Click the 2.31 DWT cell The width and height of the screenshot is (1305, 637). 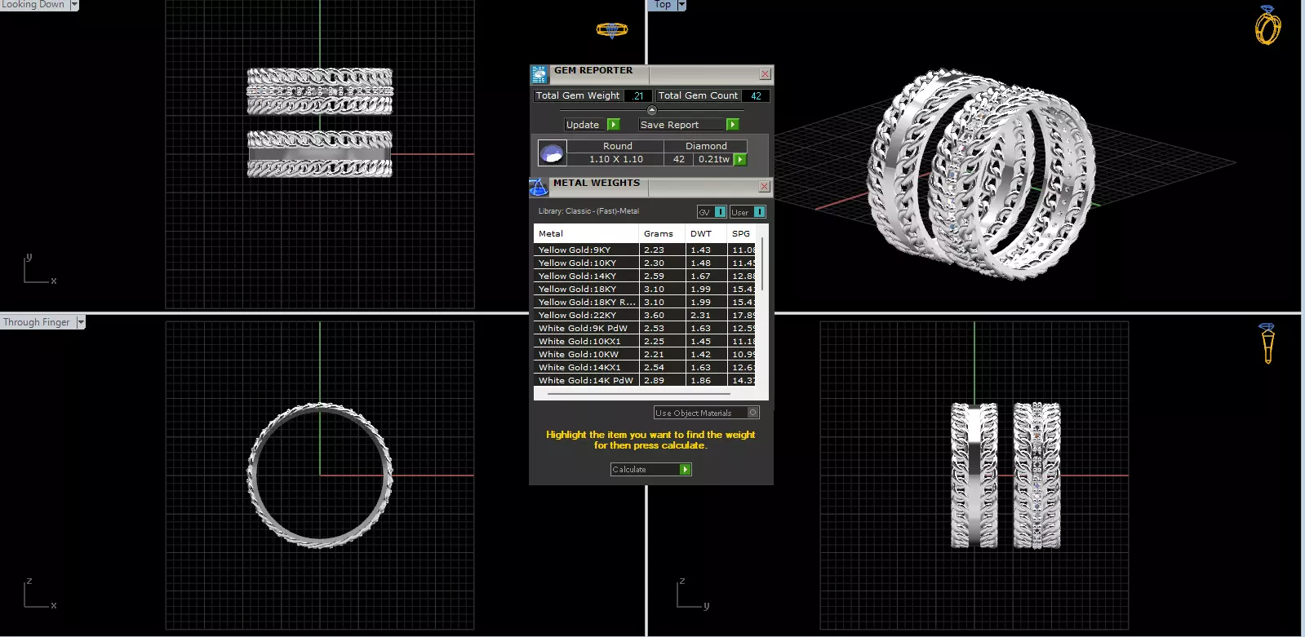point(706,316)
